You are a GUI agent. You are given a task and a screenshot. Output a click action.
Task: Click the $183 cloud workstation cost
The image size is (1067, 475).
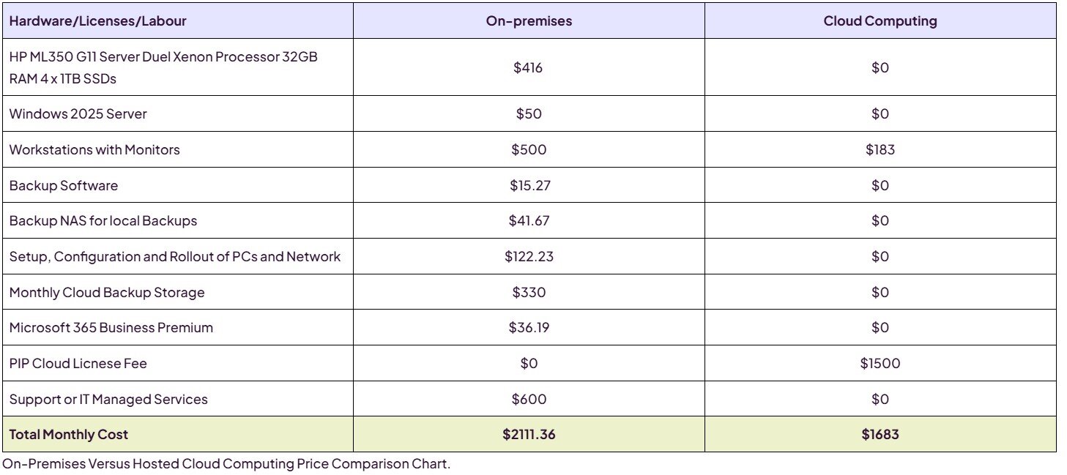(x=880, y=150)
